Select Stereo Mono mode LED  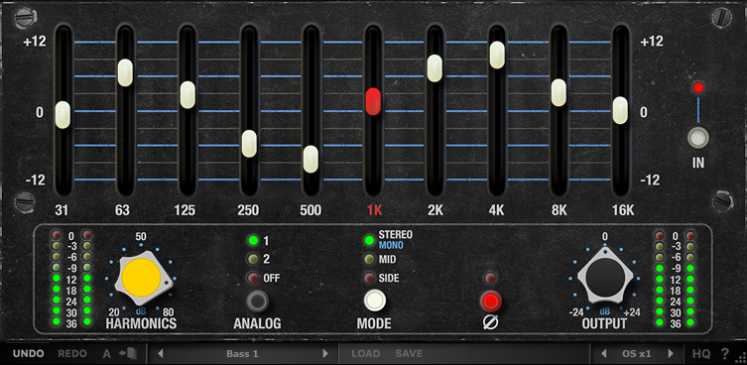pyautogui.click(x=369, y=241)
